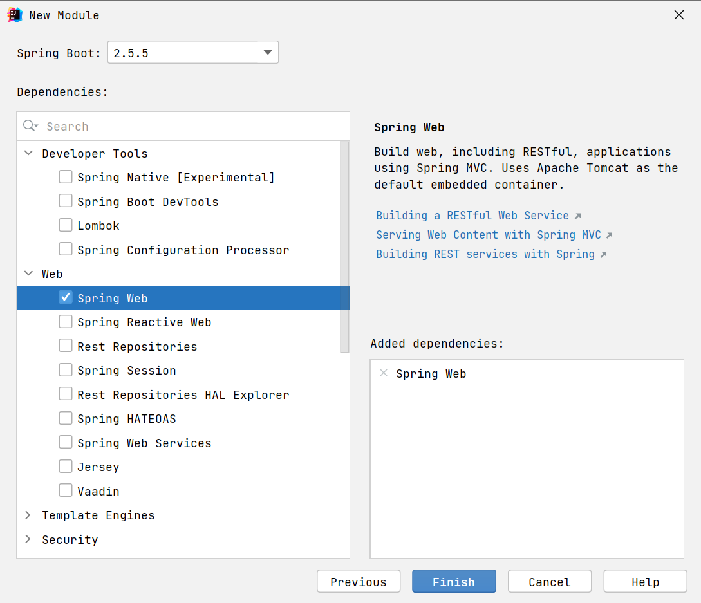The width and height of the screenshot is (701, 603).
Task: Enable the Spring Session checkbox
Action: tap(66, 370)
